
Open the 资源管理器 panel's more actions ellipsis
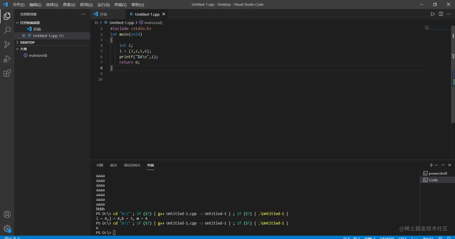pyautogui.click(x=83, y=14)
